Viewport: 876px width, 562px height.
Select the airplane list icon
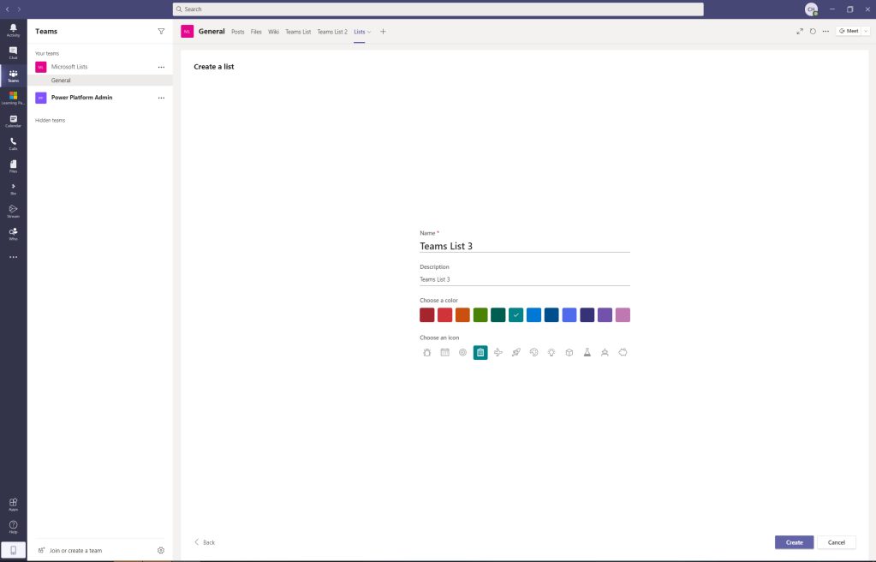click(x=498, y=352)
